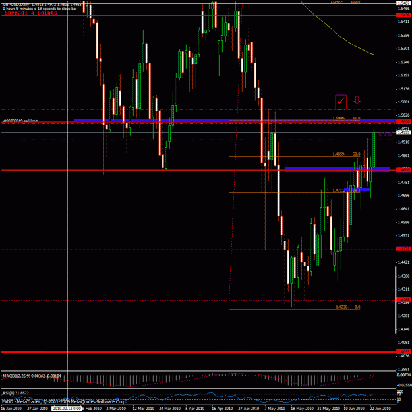Click the 1.5191 price on the scale
Screen dimensions: 412x412
click(404, 75)
